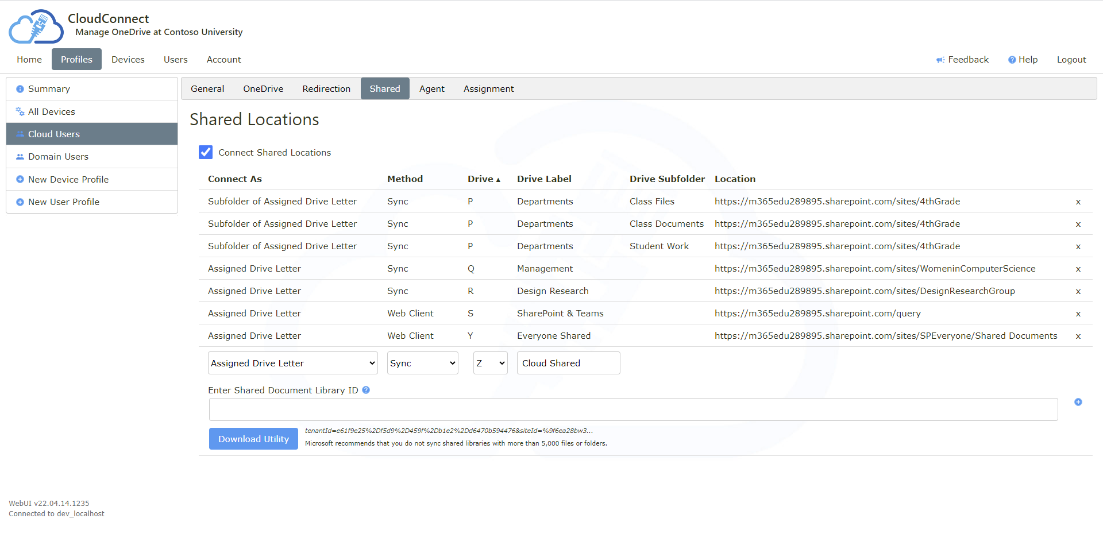Click the Logout link

1071,60
